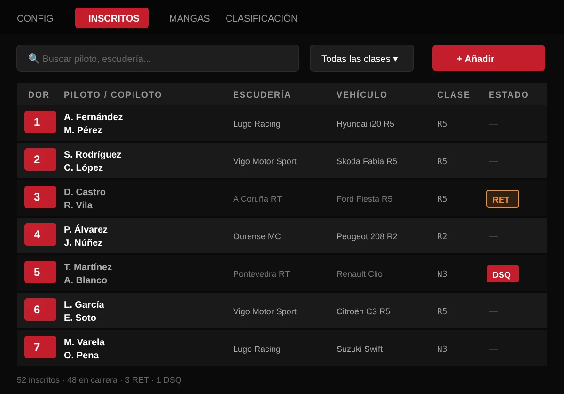564x394 pixels.
Task: Select bib number 5 badge
Action: (40, 272)
